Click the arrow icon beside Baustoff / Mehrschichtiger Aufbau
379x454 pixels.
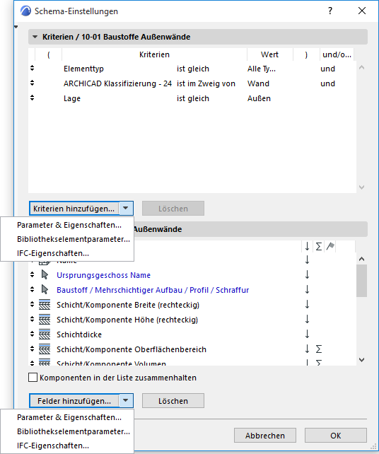45,289
